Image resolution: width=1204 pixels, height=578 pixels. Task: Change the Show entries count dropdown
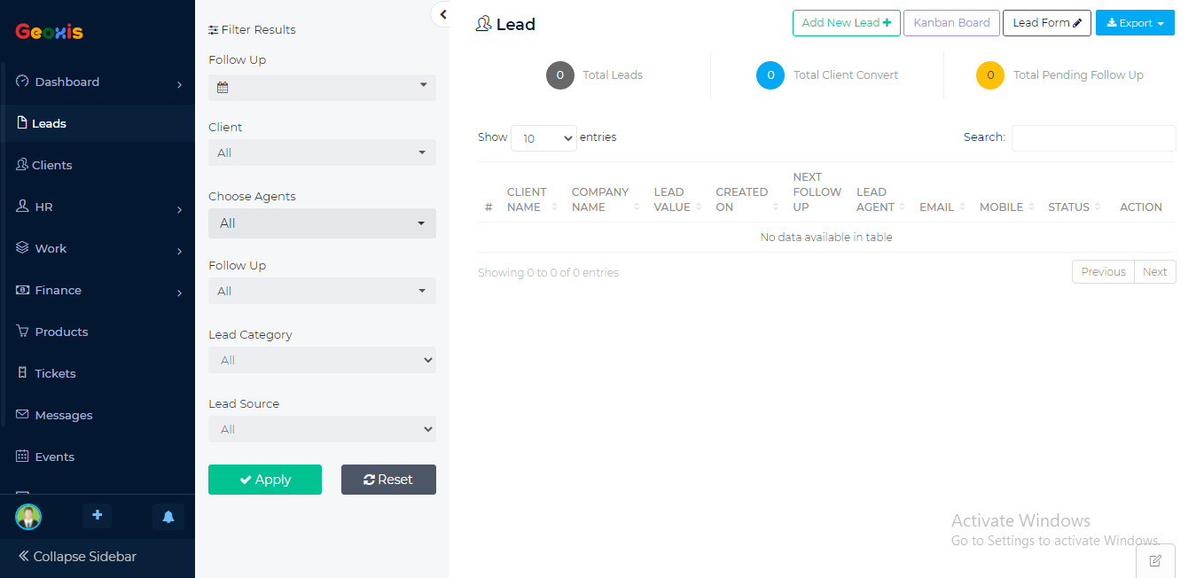(543, 138)
